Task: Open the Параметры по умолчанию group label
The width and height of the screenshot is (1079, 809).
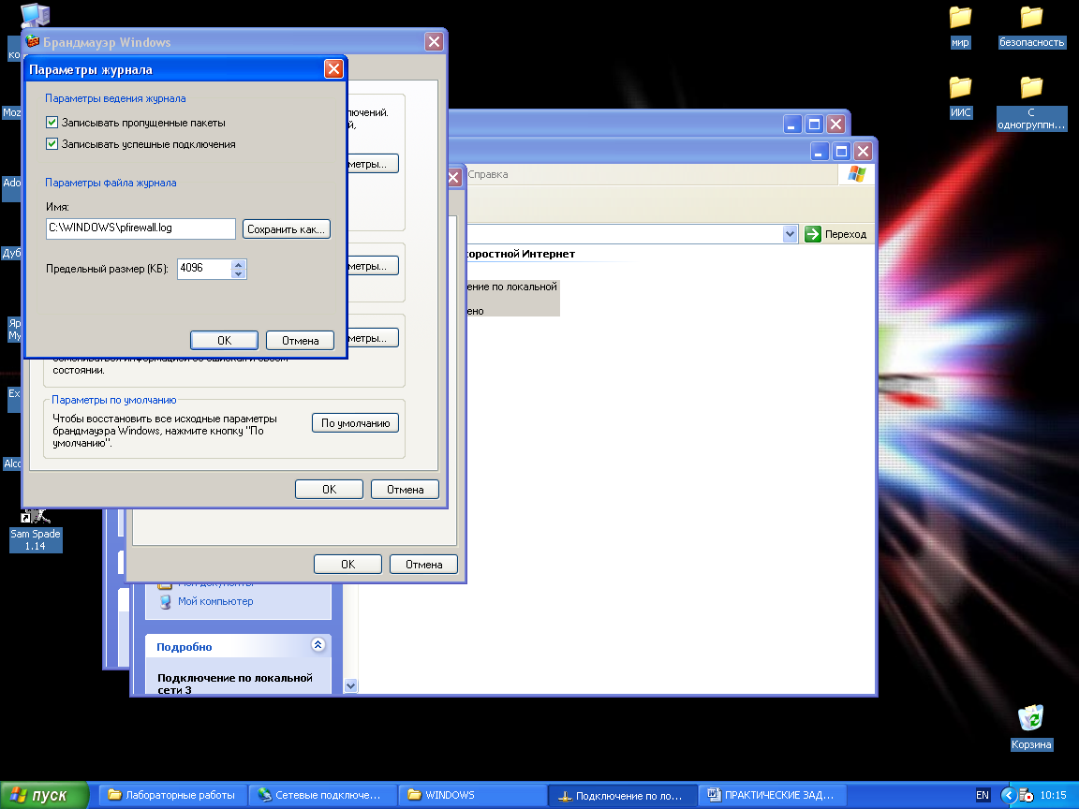Action: (114, 400)
